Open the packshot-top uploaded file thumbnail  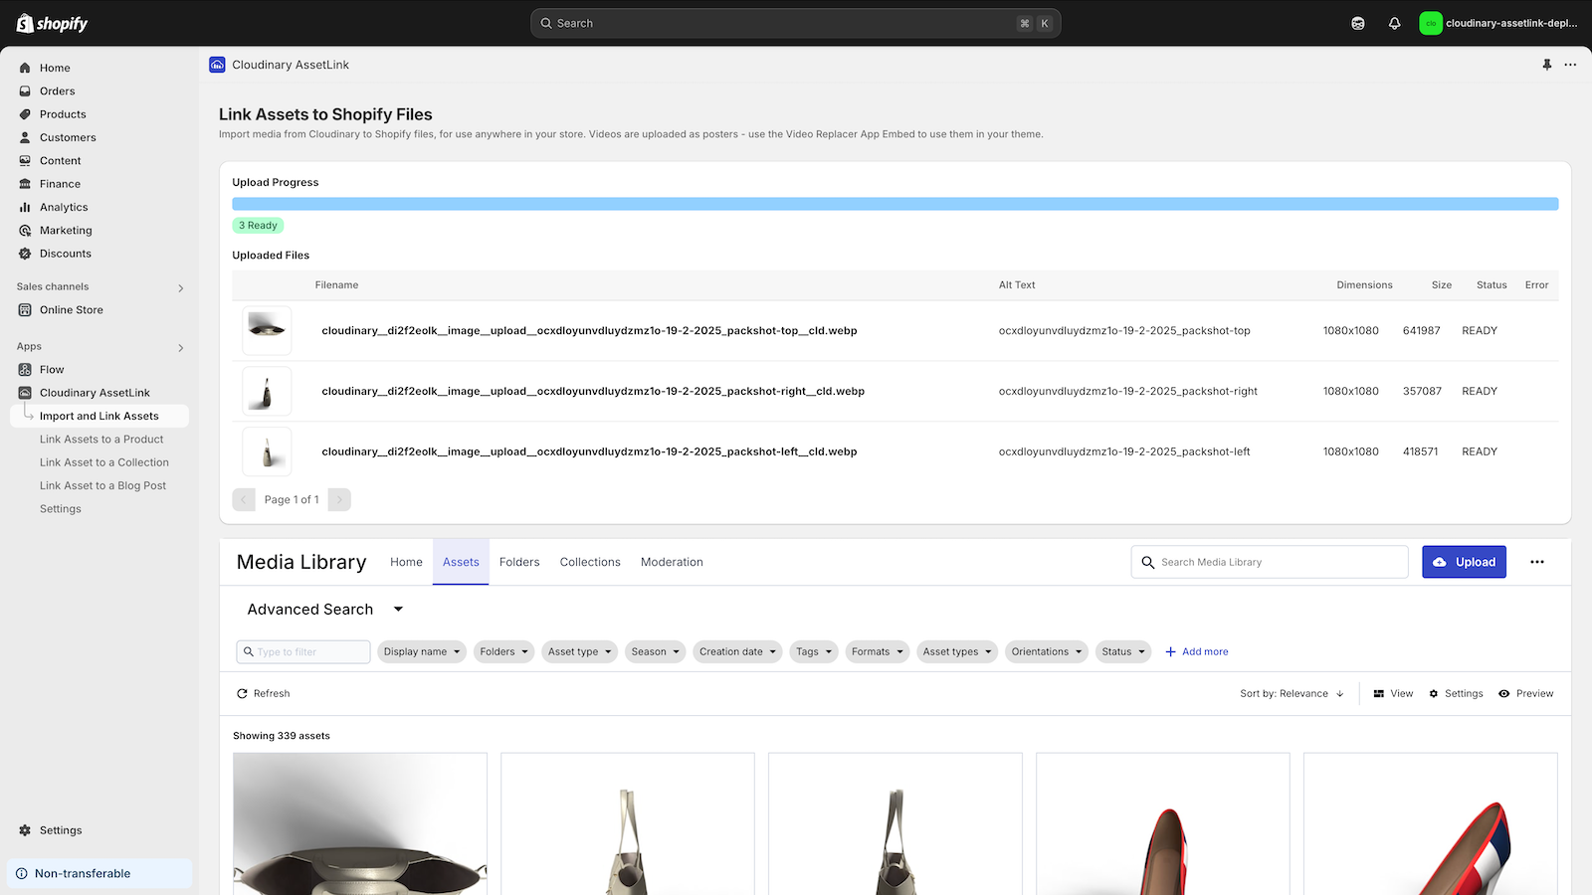(x=267, y=330)
